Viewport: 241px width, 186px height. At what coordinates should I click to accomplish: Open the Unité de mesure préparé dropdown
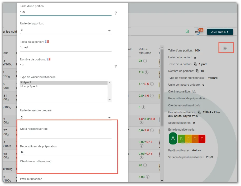pos(66,117)
